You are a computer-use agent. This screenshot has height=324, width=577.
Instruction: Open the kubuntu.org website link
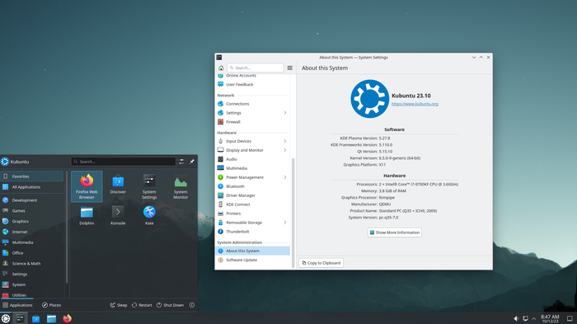(x=415, y=104)
